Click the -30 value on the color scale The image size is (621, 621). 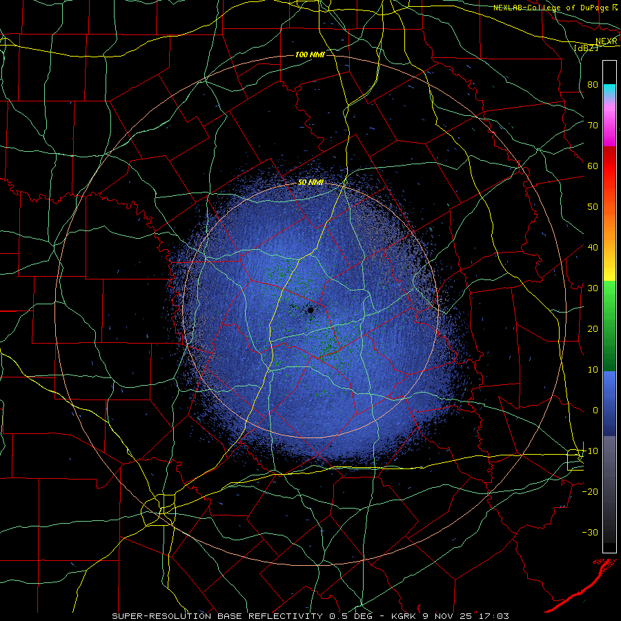(x=590, y=533)
